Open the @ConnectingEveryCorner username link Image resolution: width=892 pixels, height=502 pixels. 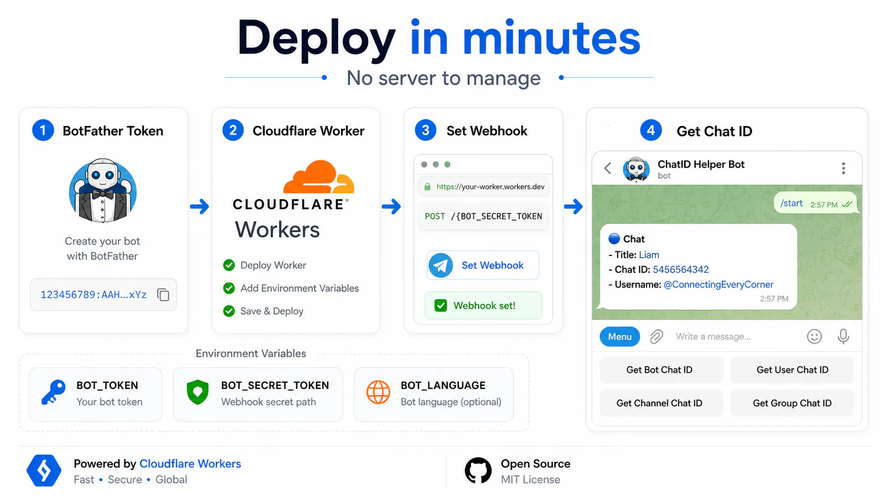point(718,284)
